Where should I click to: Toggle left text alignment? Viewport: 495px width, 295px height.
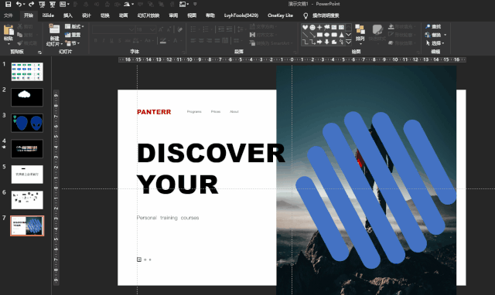click(x=193, y=41)
